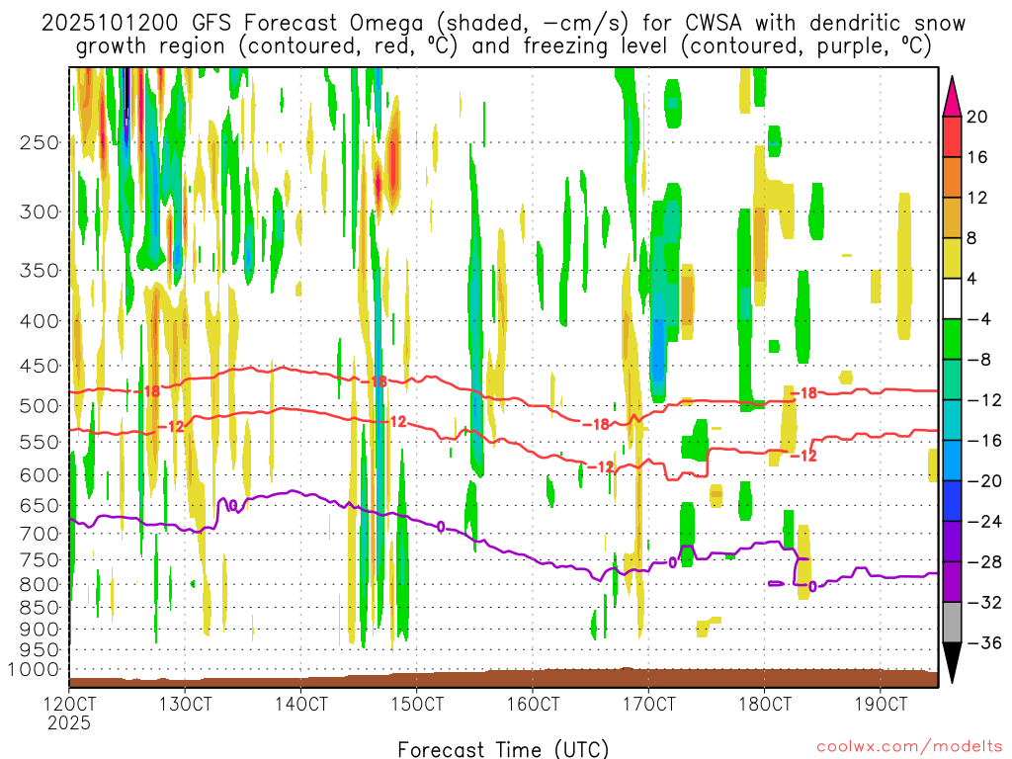Click the "900" pressure level label
Viewport: 1012px width, 759px height.
click(x=40, y=630)
